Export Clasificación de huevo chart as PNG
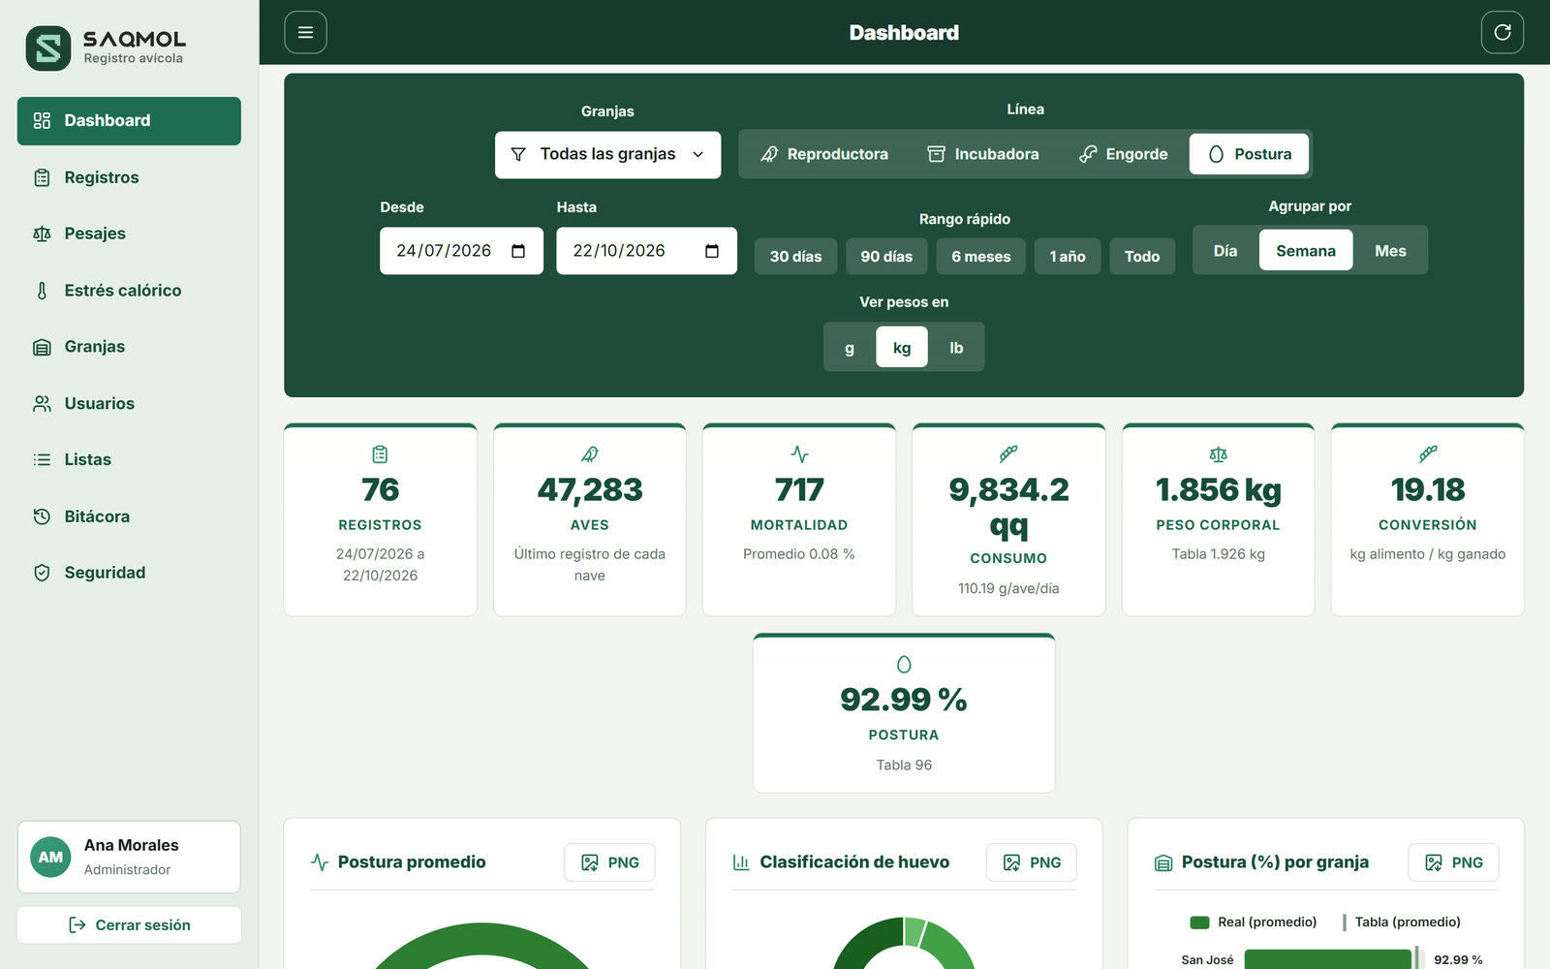This screenshot has width=1550, height=969. [x=1031, y=862]
